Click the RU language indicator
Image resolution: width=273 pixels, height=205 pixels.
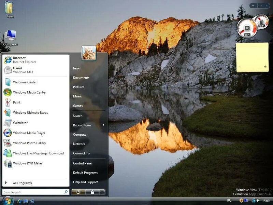coord(229,201)
